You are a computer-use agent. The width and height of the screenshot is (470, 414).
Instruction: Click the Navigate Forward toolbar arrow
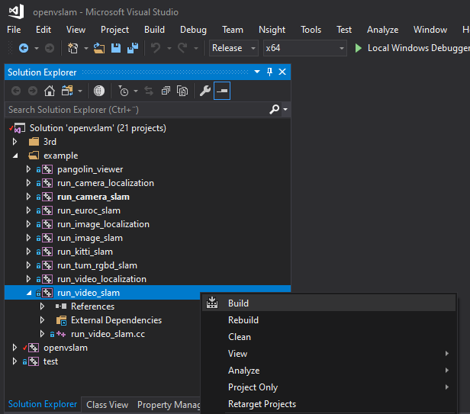[x=50, y=48]
